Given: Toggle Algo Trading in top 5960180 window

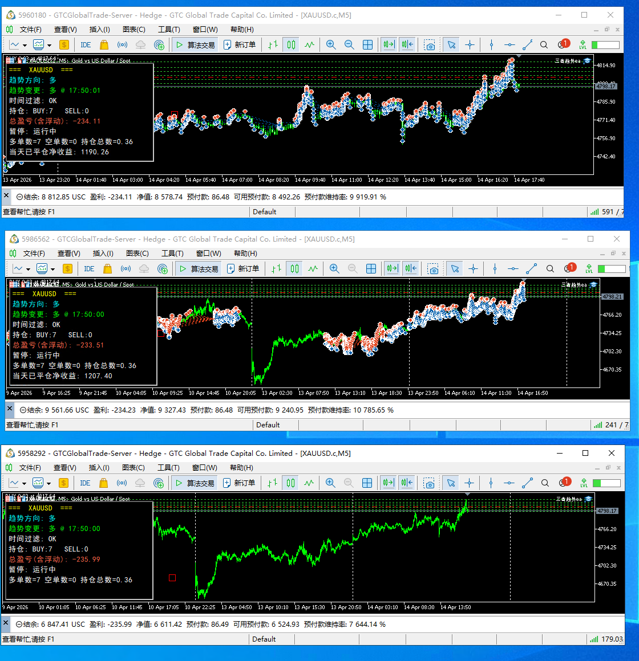Looking at the screenshot, I should 195,44.
